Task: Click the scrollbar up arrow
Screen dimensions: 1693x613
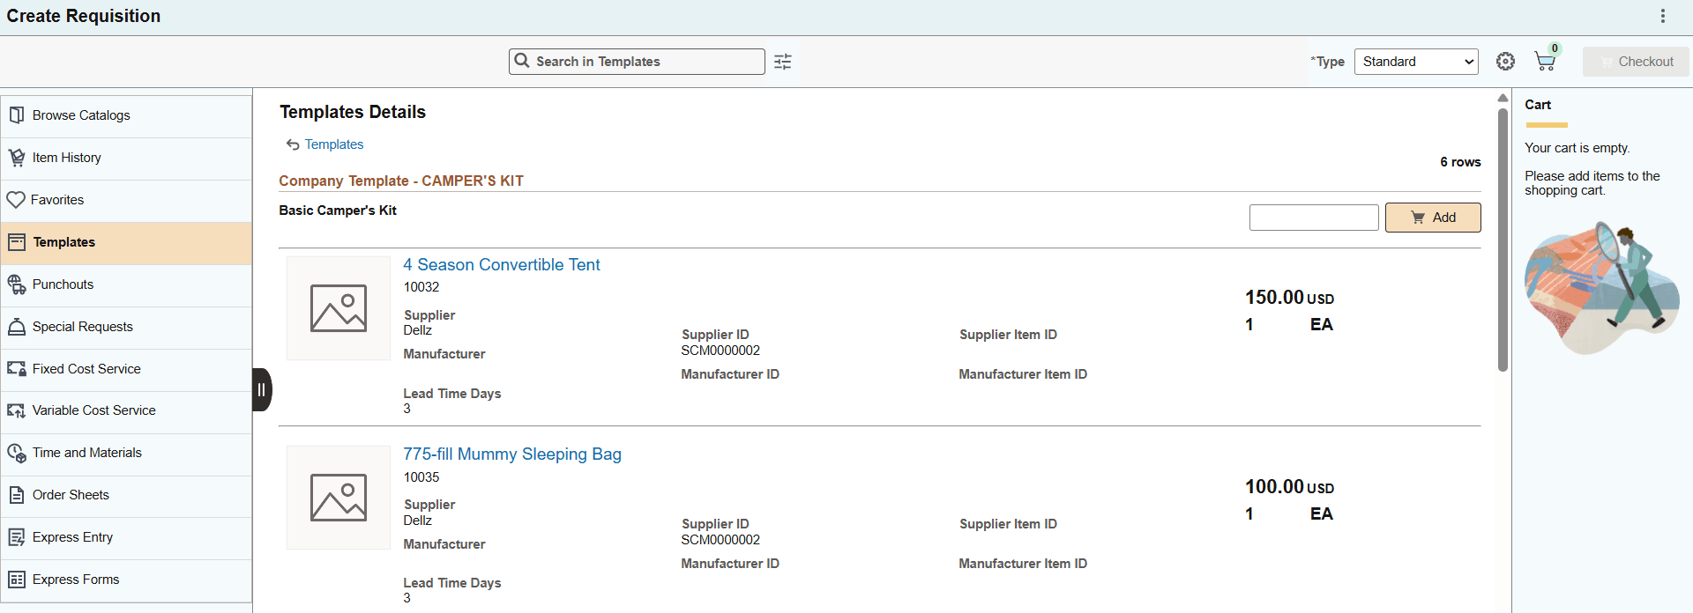Action: 1503,98
